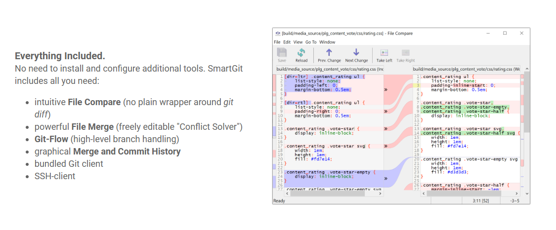Apply change arrow beside .vote-star line 13
Viewport: 556px width, 230px height.
(x=385, y=128)
